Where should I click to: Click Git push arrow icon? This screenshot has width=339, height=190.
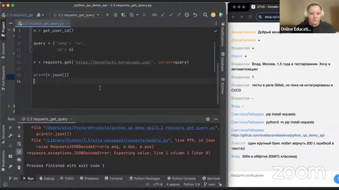[x=179, y=15]
